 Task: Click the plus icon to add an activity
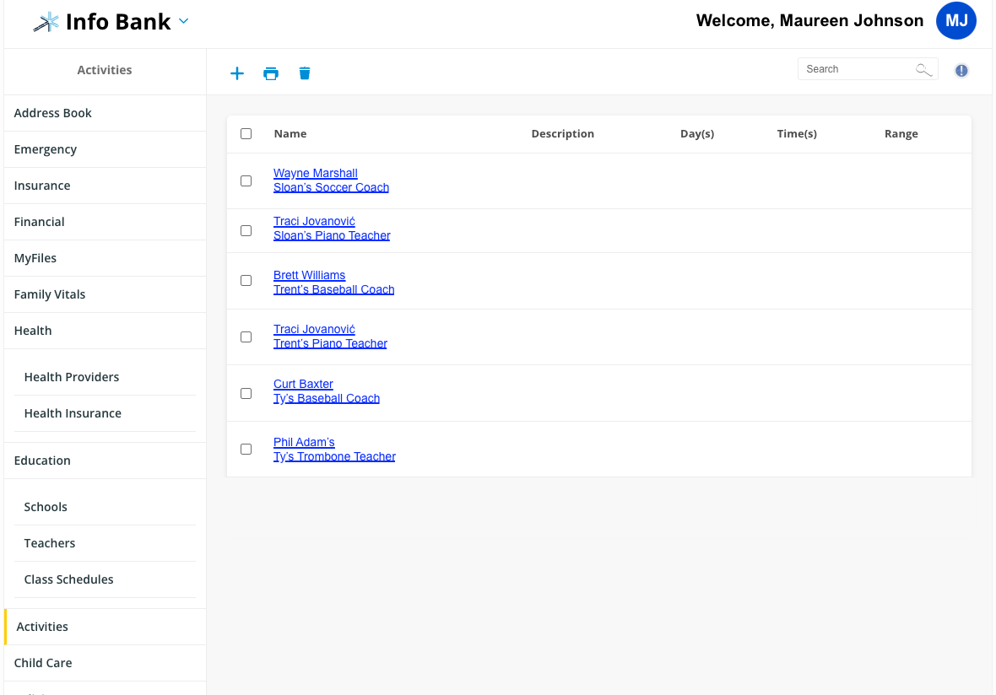pyautogui.click(x=237, y=73)
